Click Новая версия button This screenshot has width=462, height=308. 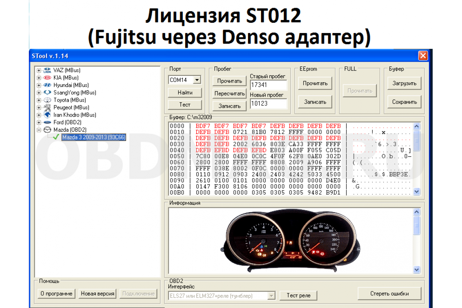[x=97, y=293]
